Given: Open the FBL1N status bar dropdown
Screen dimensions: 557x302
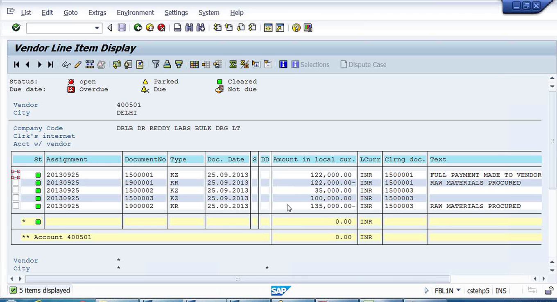Looking at the screenshot, I should click(458, 290).
